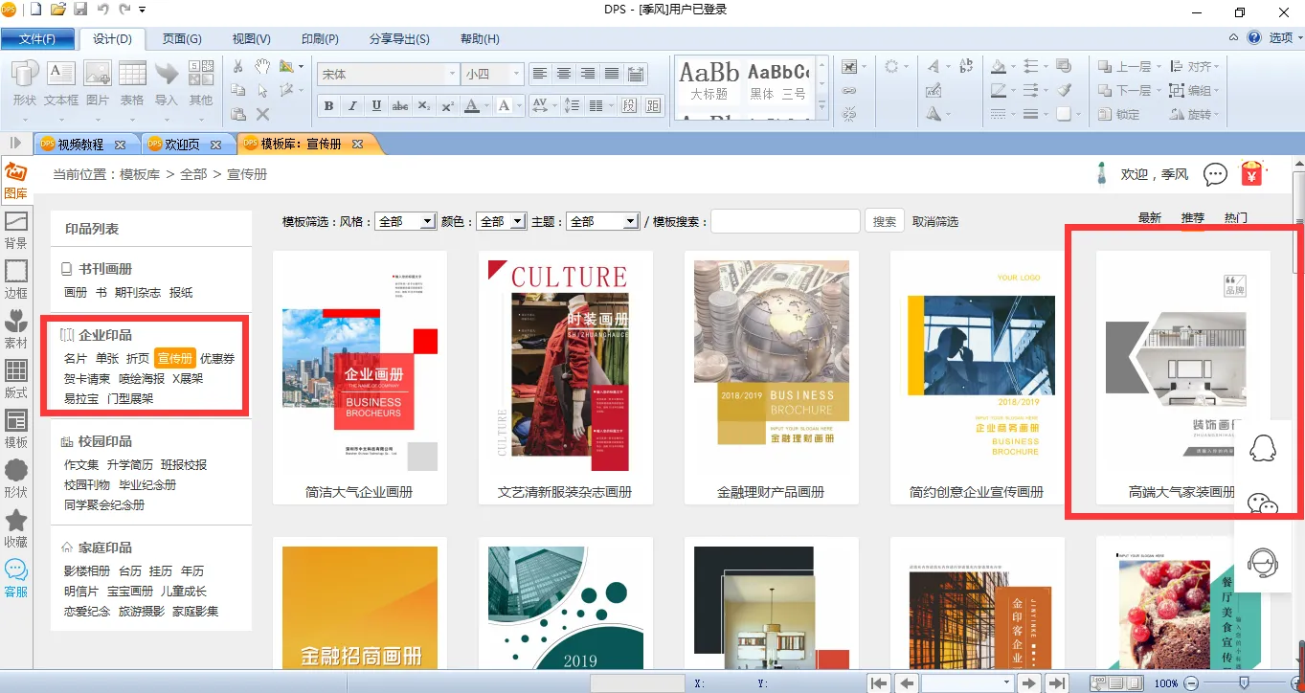Click the 搜索 search button
The width and height of the screenshot is (1305, 693).
click(x=885, y=221)
